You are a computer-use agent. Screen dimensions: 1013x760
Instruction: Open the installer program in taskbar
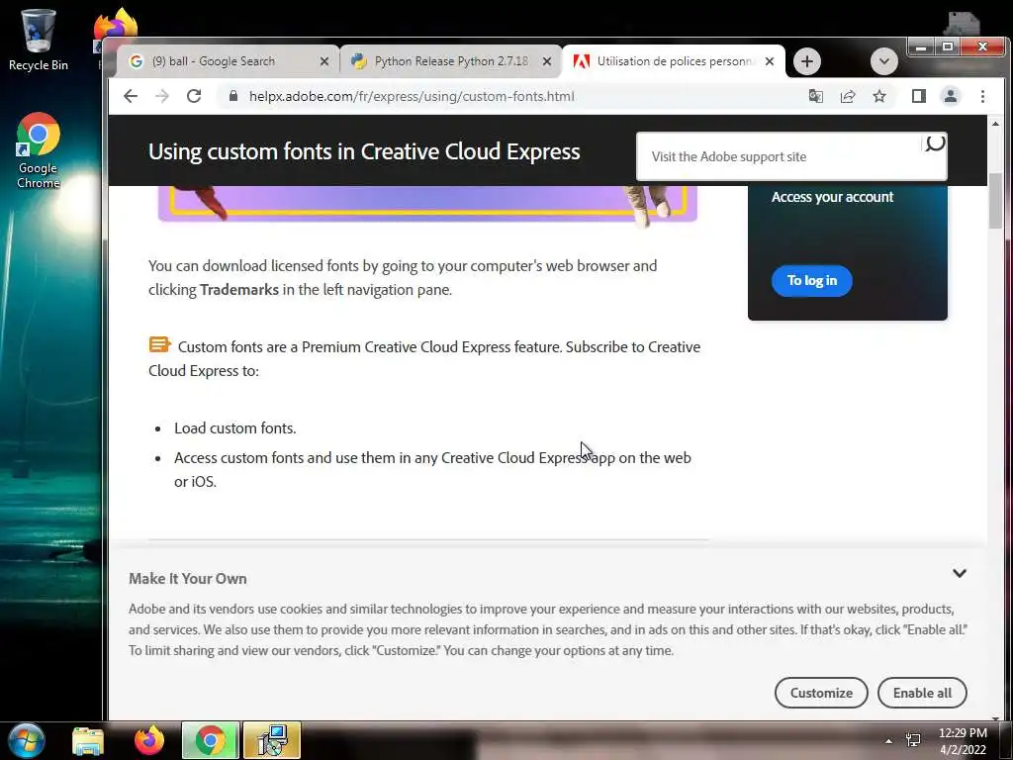[272, 740]
